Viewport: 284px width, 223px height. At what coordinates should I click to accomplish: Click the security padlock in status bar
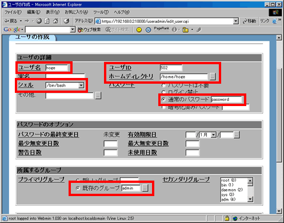[227, 218]
